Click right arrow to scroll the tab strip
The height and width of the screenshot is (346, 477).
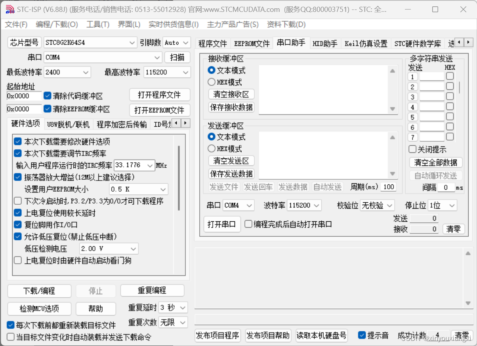469,42
